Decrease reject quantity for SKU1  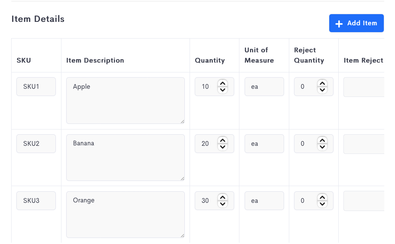click(x=322, y=90)
